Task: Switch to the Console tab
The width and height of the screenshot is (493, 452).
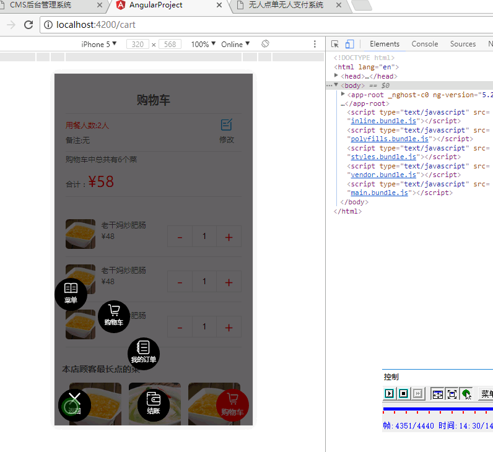Action: coord(425,44)
